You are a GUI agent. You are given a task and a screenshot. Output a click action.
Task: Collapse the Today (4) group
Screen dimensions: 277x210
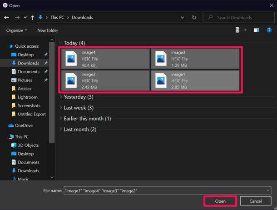[61, 43]
